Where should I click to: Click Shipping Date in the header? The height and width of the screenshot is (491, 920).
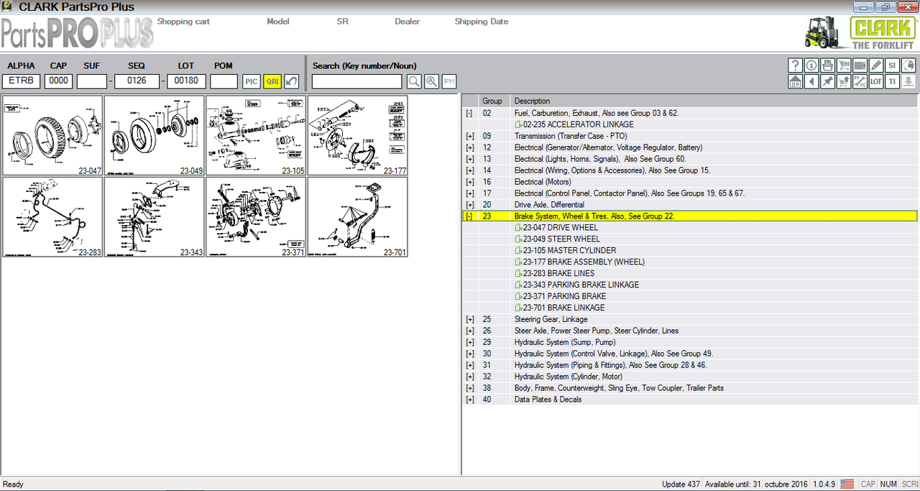[x=481, y=22]
